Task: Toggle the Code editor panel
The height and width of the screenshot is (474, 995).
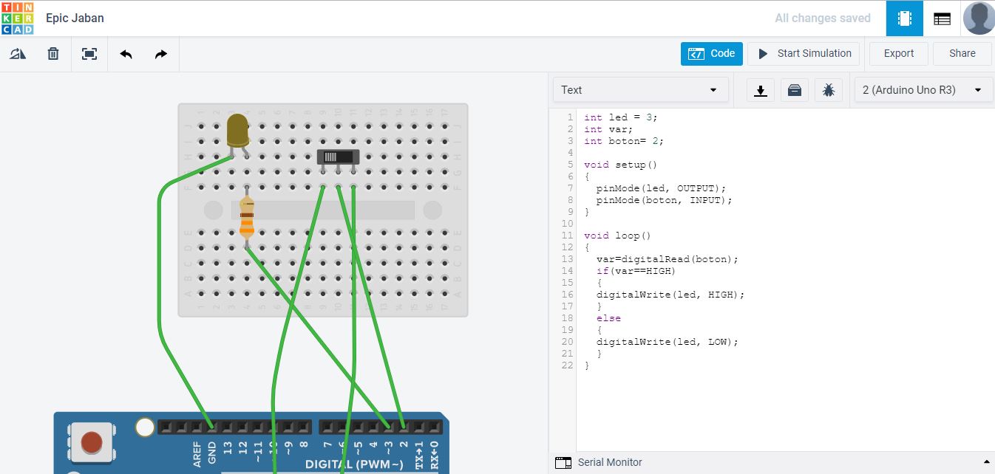Action: 711,53
